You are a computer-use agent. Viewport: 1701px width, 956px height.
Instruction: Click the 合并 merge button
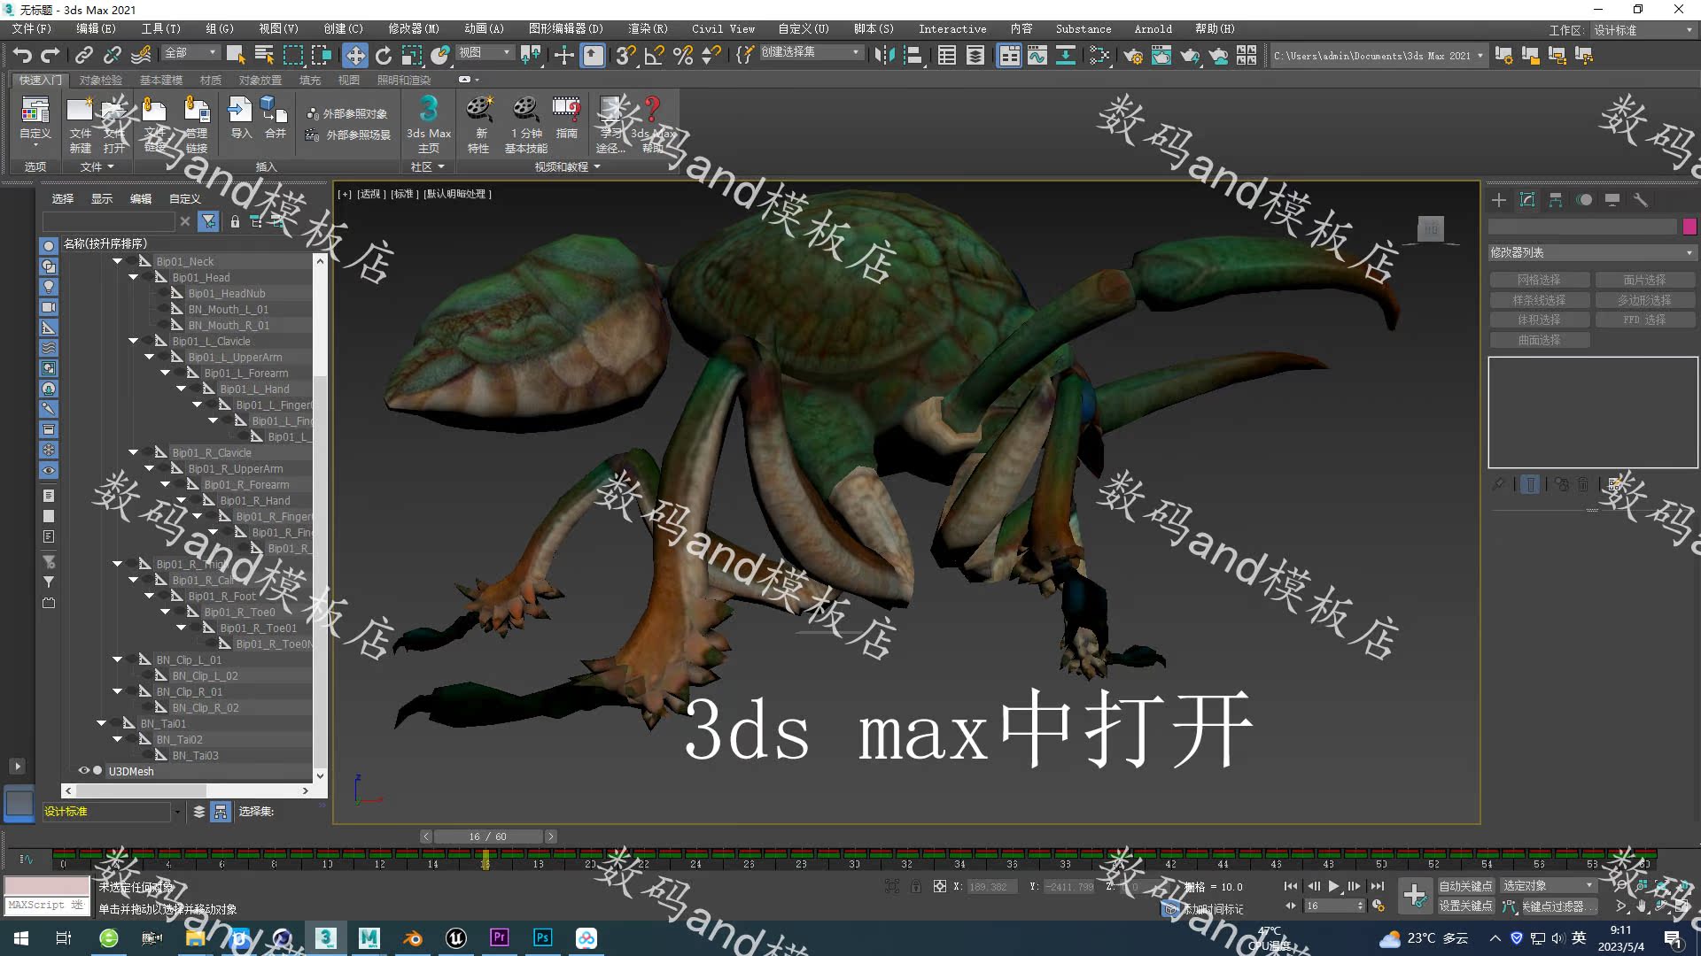point(275,118)
